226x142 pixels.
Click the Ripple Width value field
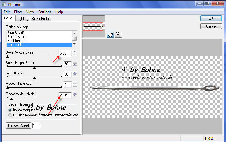tap(66, 95)
